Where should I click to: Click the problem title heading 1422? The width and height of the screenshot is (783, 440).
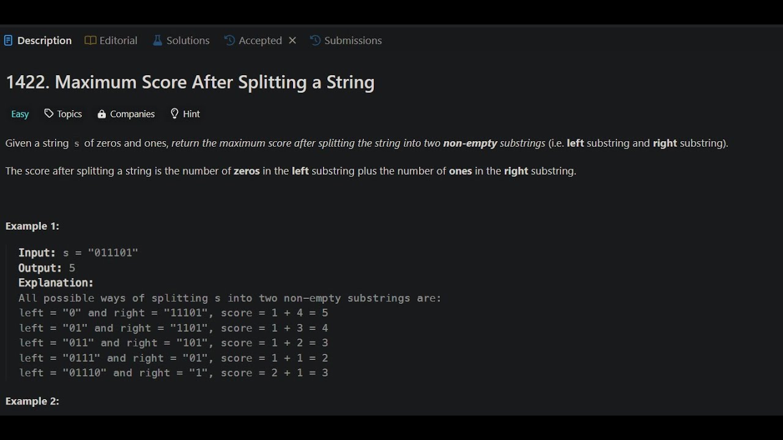(x=190, y=82)
